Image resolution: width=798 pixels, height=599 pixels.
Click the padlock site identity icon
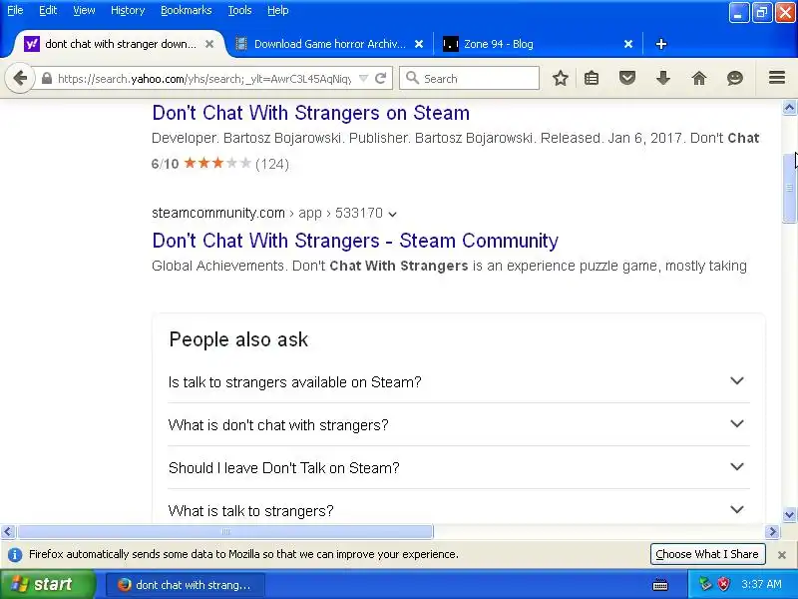[x=47, y=79]
